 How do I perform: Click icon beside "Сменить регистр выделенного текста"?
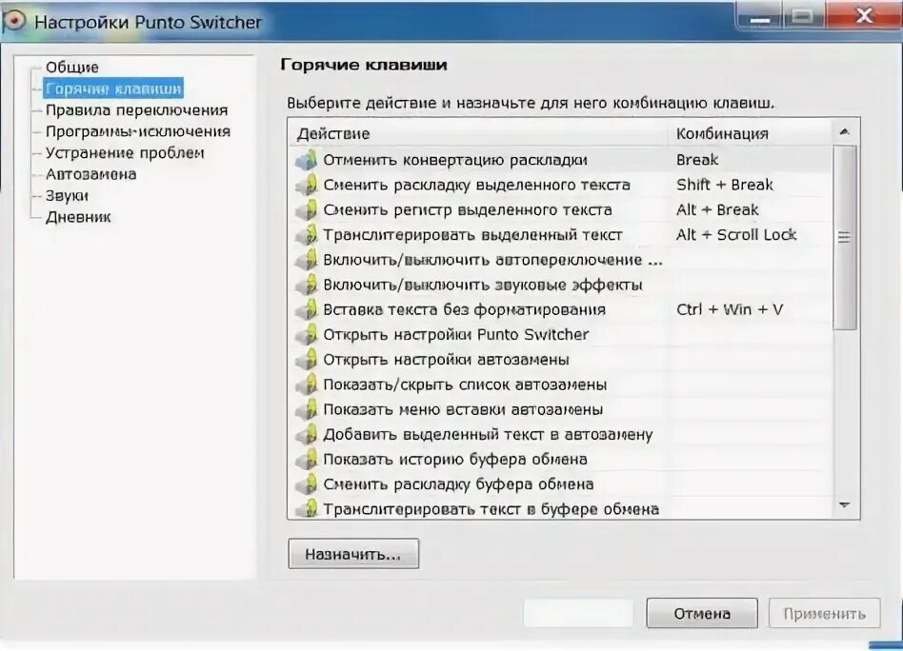point(307,210)
